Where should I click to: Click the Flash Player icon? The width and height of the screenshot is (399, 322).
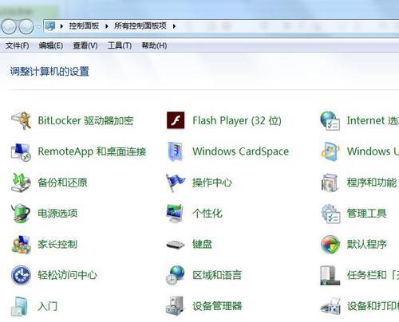click(176, 120)
